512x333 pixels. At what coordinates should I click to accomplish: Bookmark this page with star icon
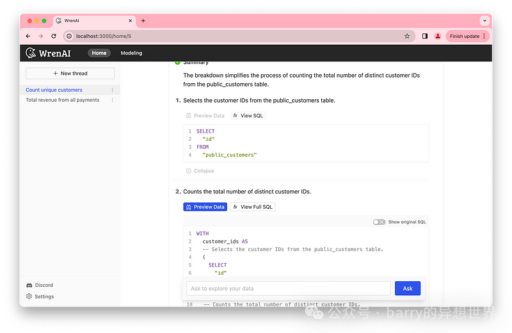(407, 37)
